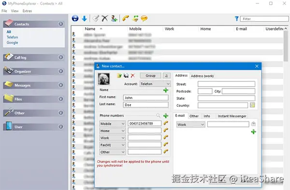The image size is (290, 190).
Task: Click the add new contact toolbar icon
Action: coord(114,18)
